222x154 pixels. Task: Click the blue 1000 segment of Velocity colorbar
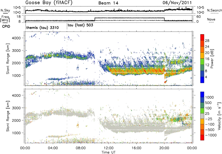tap(202, 95)
